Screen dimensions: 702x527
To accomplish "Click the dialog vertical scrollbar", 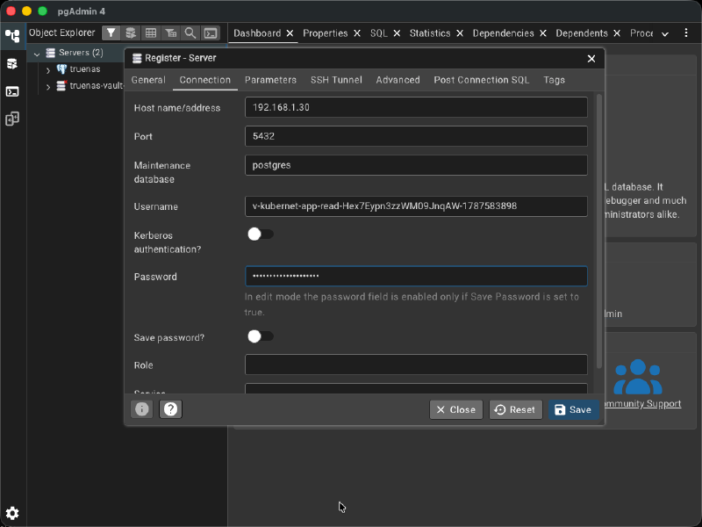I will 599,231.
